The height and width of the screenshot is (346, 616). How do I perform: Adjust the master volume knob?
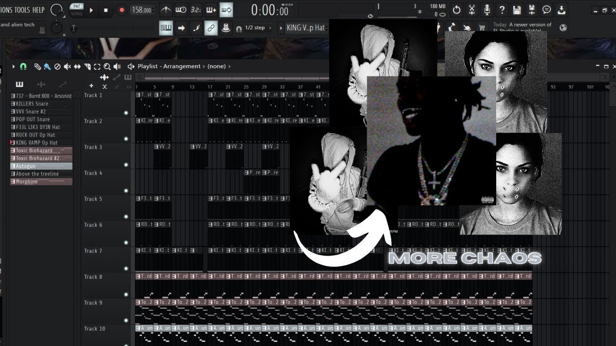[57, 10]
